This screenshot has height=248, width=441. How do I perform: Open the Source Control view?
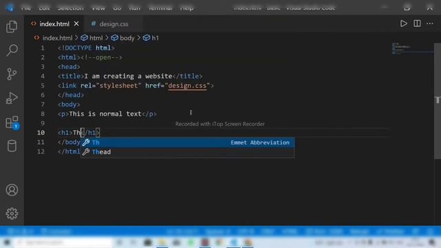pos(12,74)
